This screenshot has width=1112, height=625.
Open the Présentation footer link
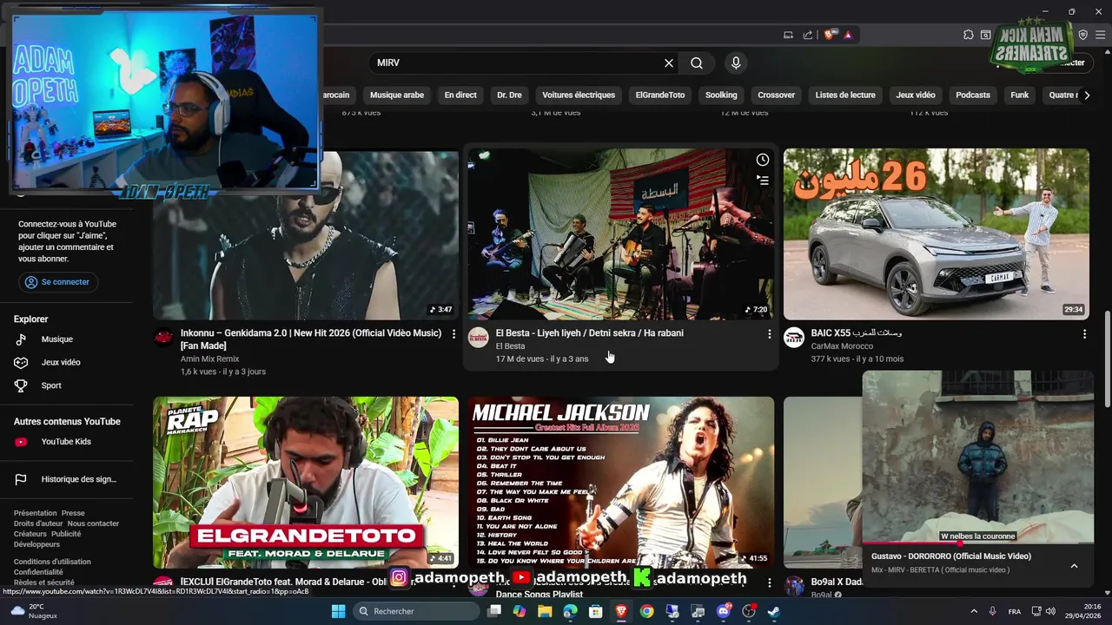[x=35, y=513]
